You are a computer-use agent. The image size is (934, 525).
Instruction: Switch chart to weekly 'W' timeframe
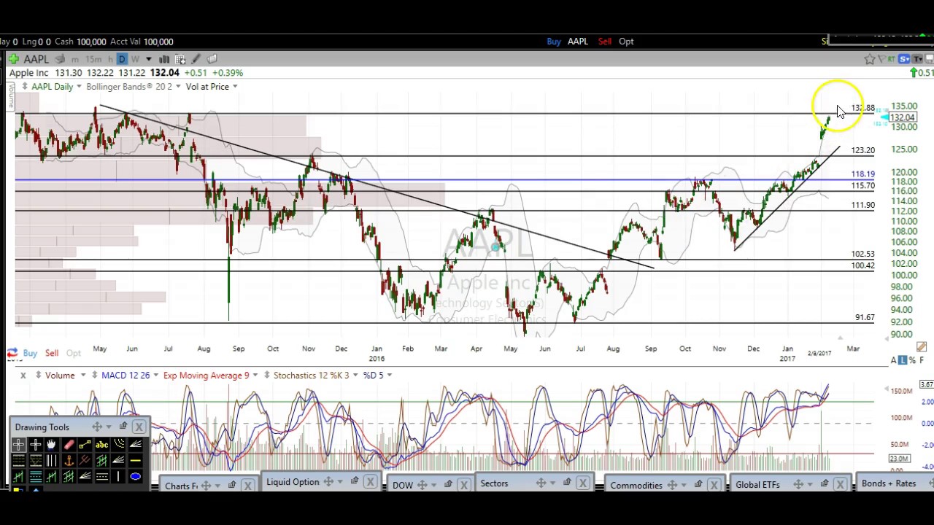tap(135, 59)
